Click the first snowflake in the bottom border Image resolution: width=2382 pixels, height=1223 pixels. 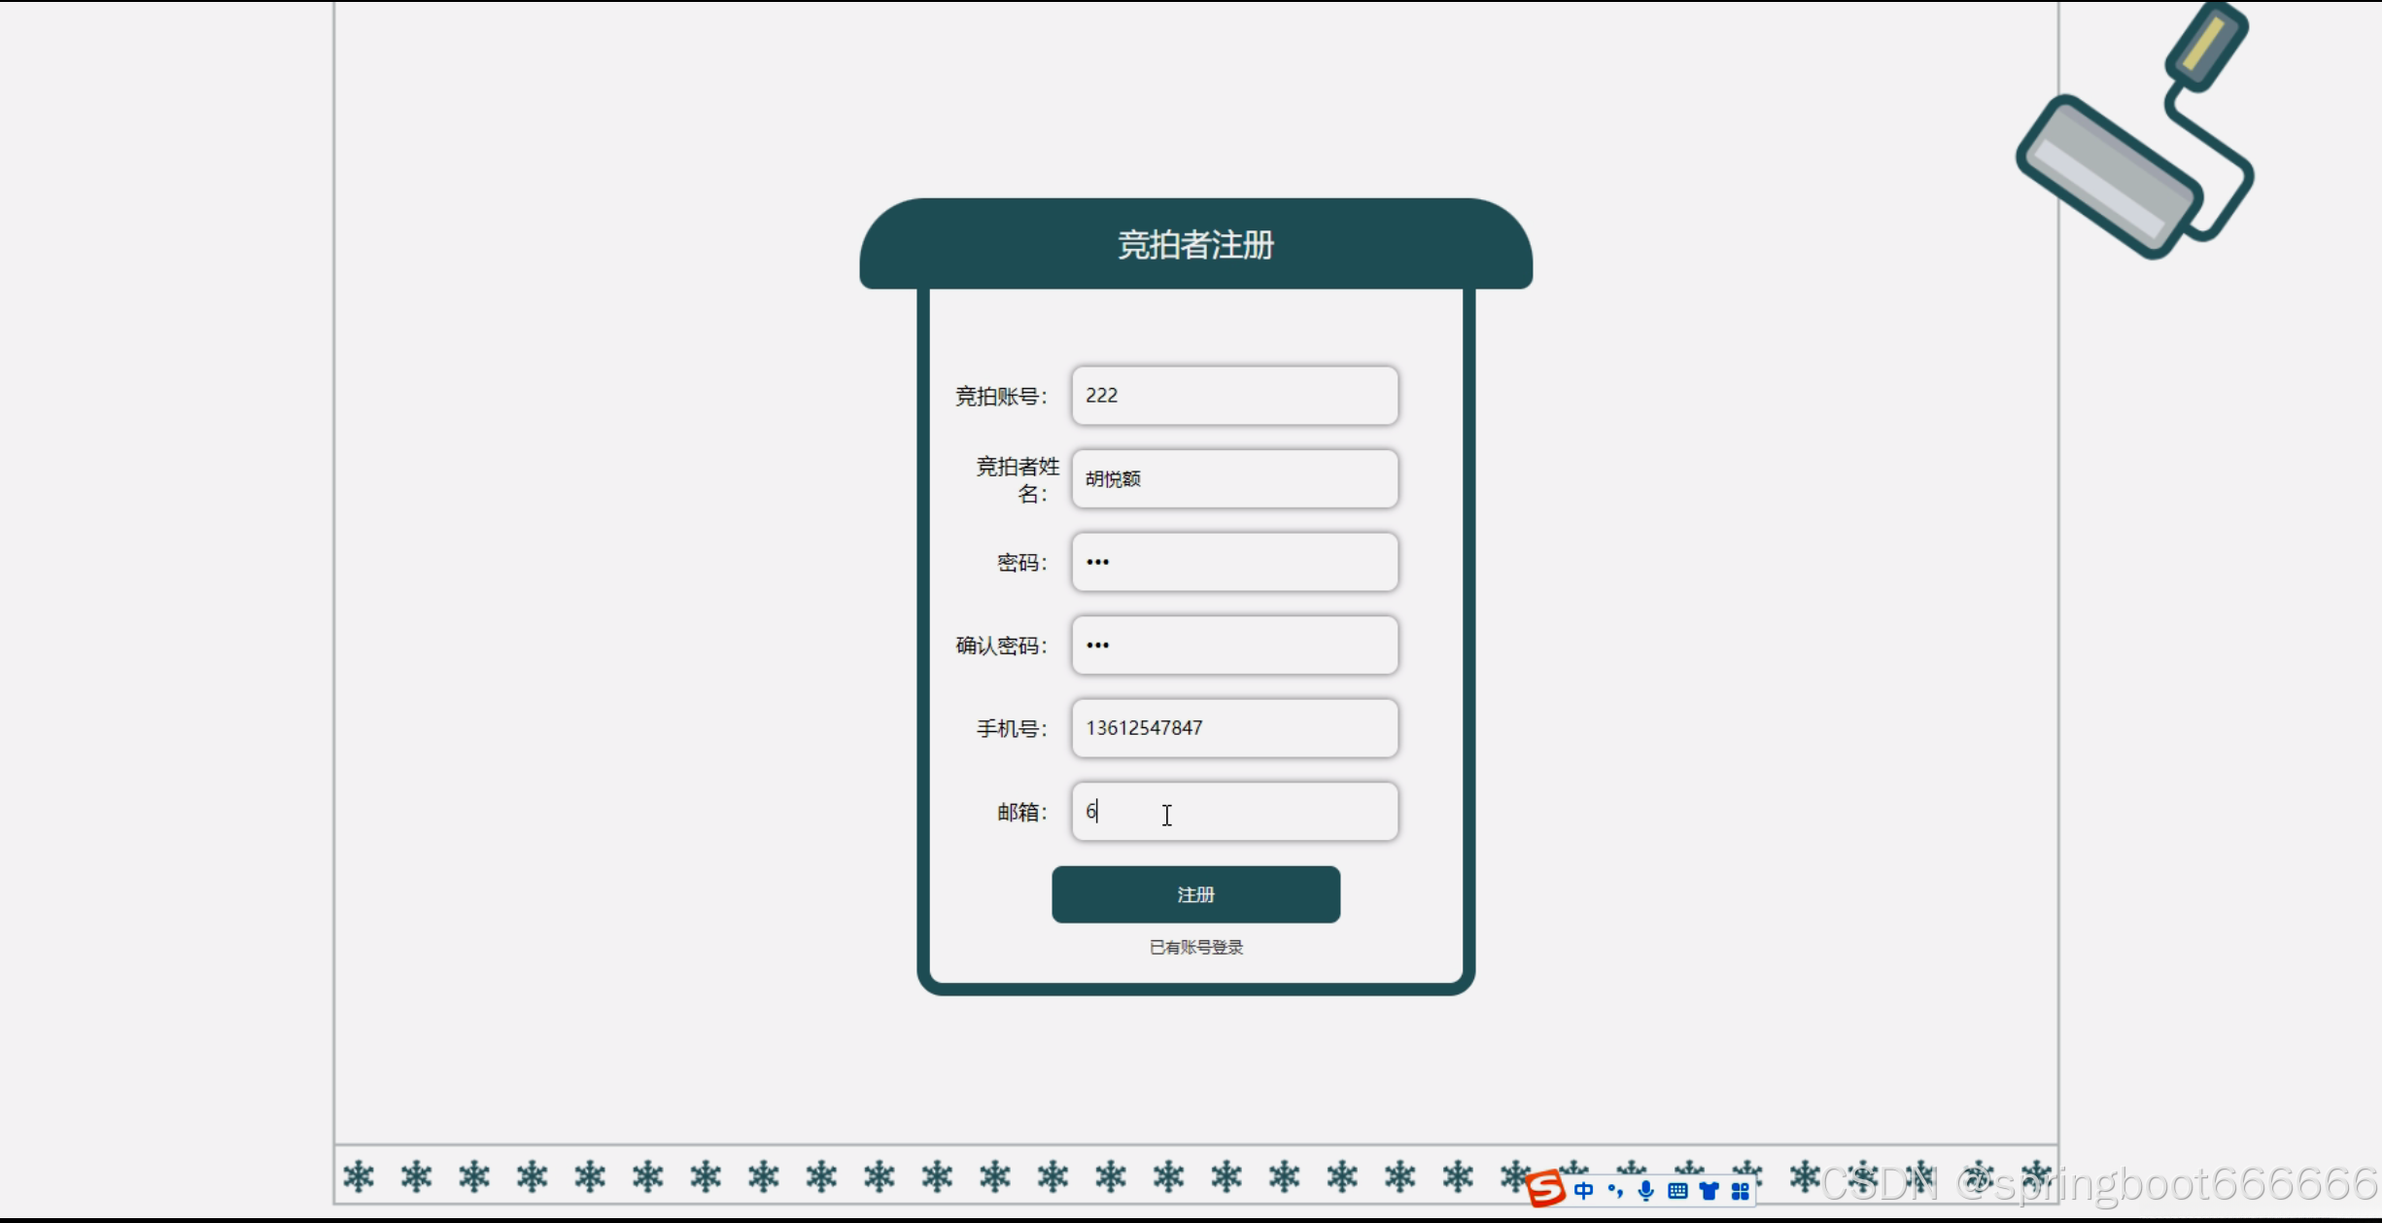point(359,1176)
